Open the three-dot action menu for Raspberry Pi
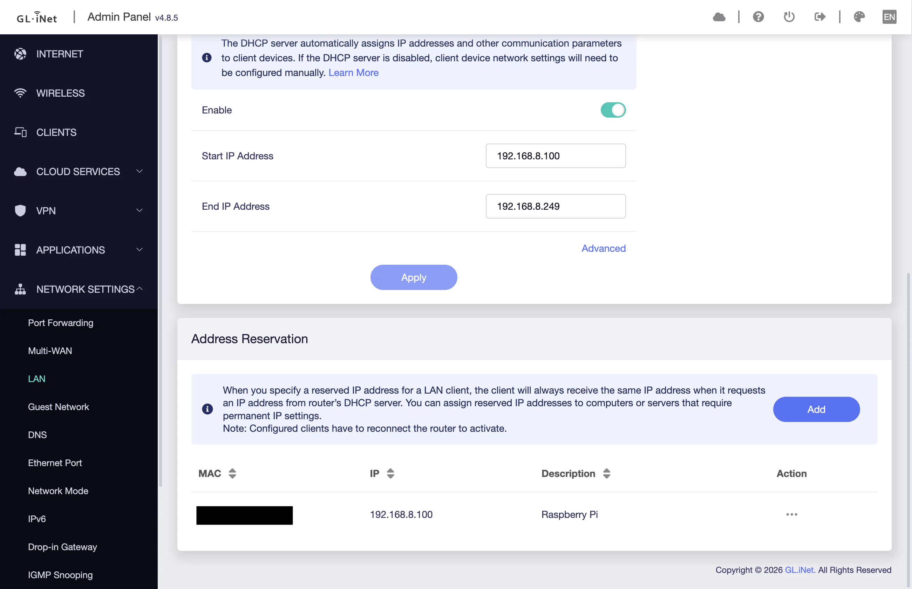The image size is (912, 589). 791,514
